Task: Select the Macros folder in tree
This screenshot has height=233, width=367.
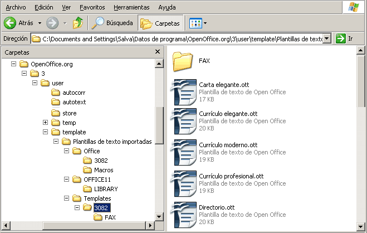Action: click(x=99, y=170)
